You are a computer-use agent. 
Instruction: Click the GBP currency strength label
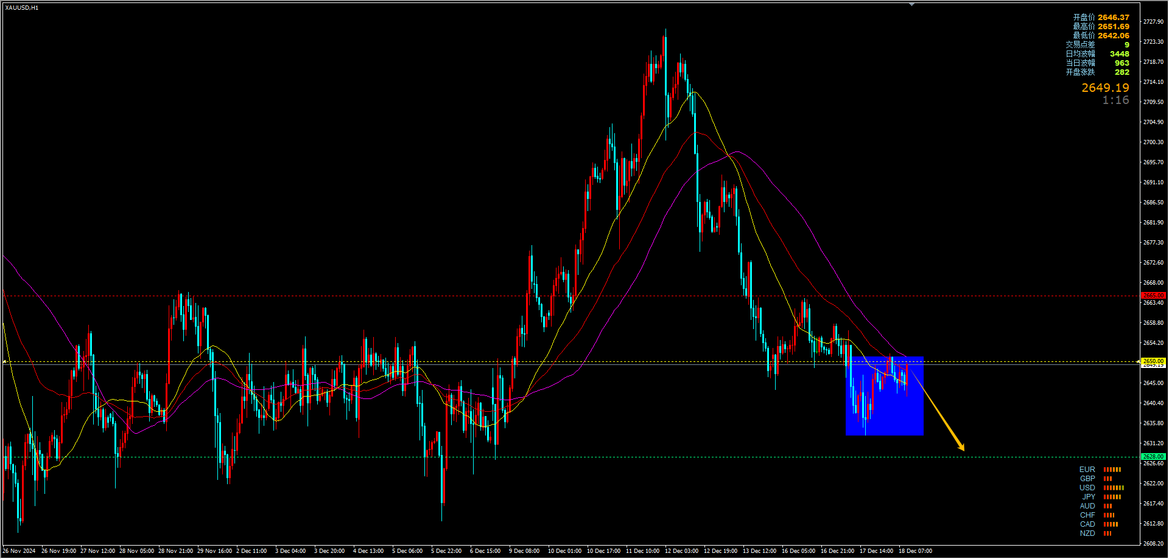(1087, 479)
